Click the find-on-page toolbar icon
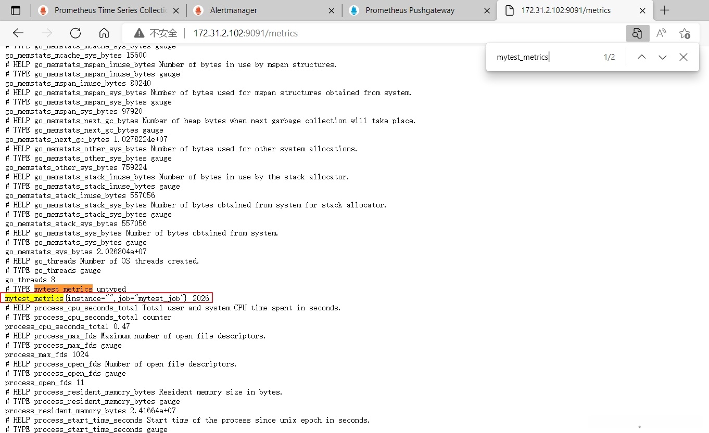709x433 pixels. click(x=638, y=33)
